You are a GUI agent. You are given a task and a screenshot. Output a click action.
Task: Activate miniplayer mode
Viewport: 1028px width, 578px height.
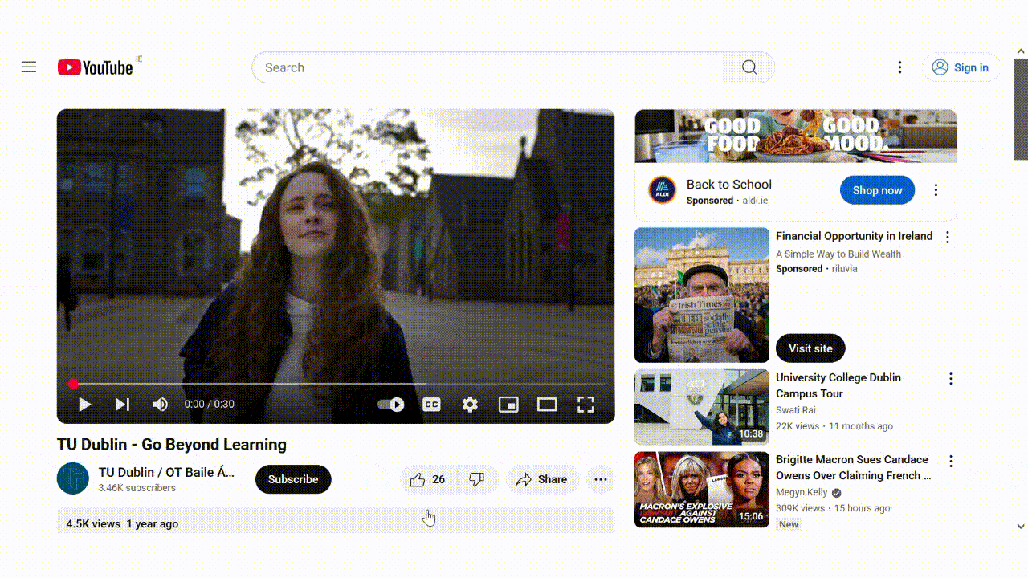pyautogui.click(x=508, y=405)
